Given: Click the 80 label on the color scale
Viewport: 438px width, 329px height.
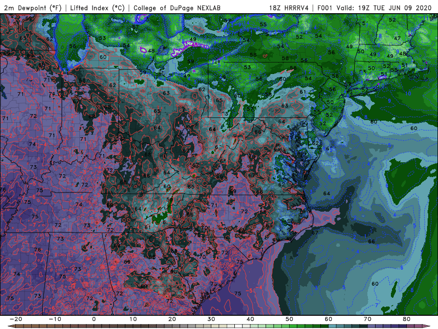Looking at the screenshot, I should (407, 319).
